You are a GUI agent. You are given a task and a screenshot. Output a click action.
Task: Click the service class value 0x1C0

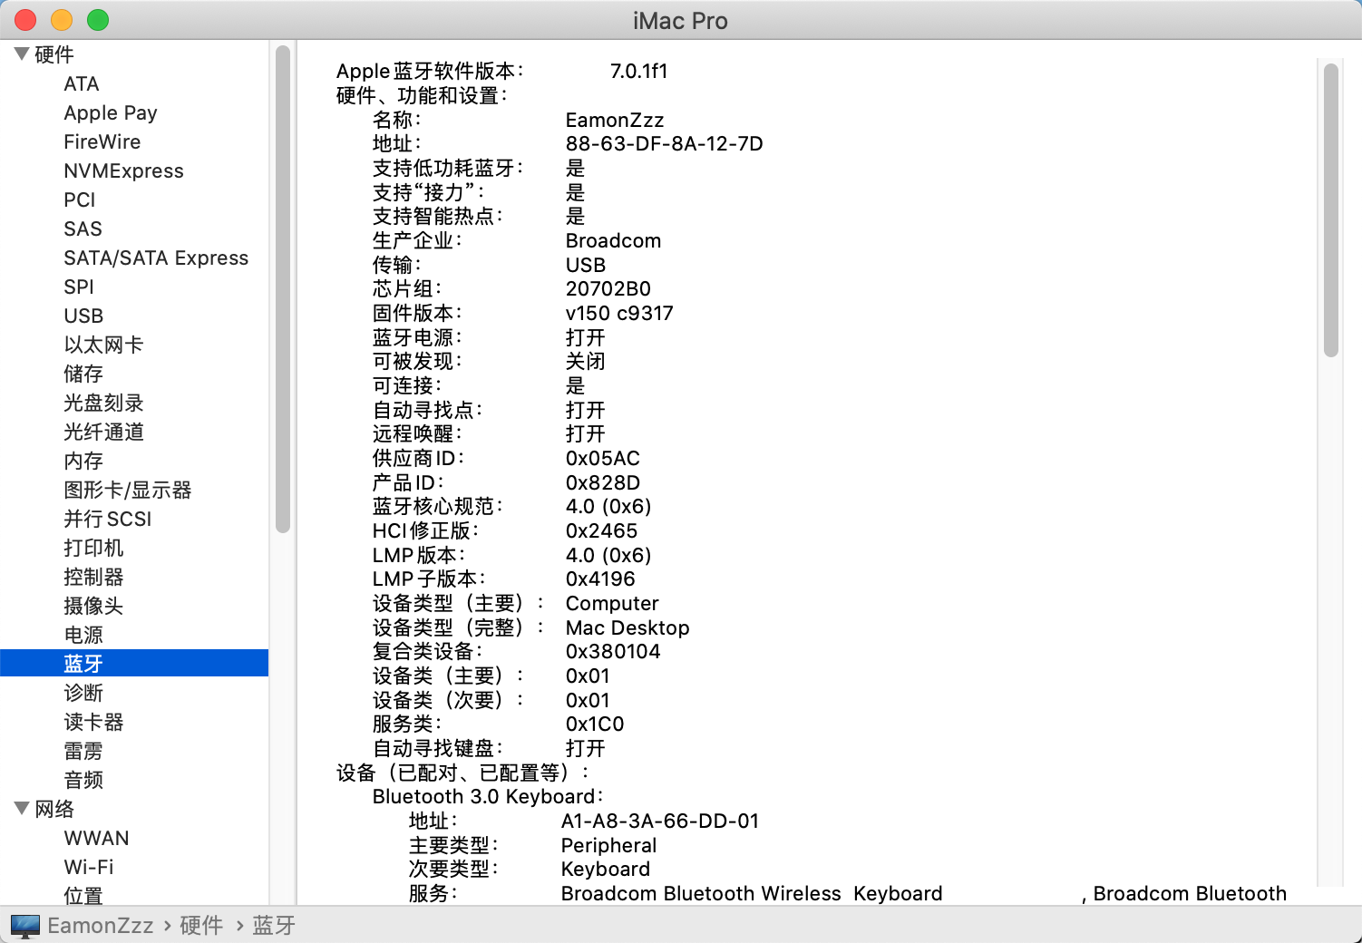coord(595,724)
